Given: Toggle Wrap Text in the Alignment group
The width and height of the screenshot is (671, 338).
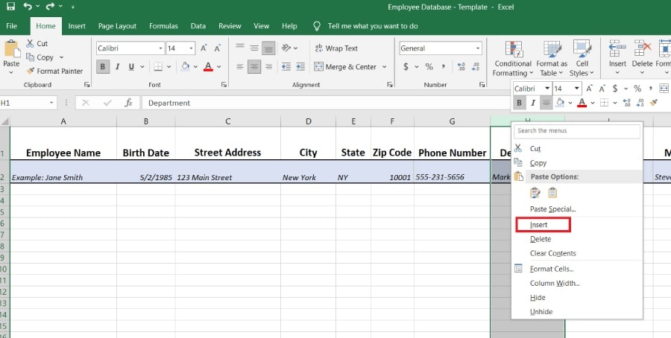Looking at the screenshot, I should pos(334,48).
